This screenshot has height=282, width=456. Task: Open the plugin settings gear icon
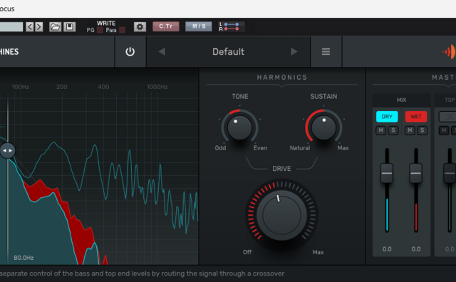click(x=140, y=27)
